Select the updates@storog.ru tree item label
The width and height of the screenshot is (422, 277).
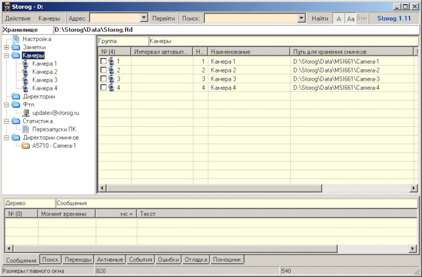pos(56,113)
